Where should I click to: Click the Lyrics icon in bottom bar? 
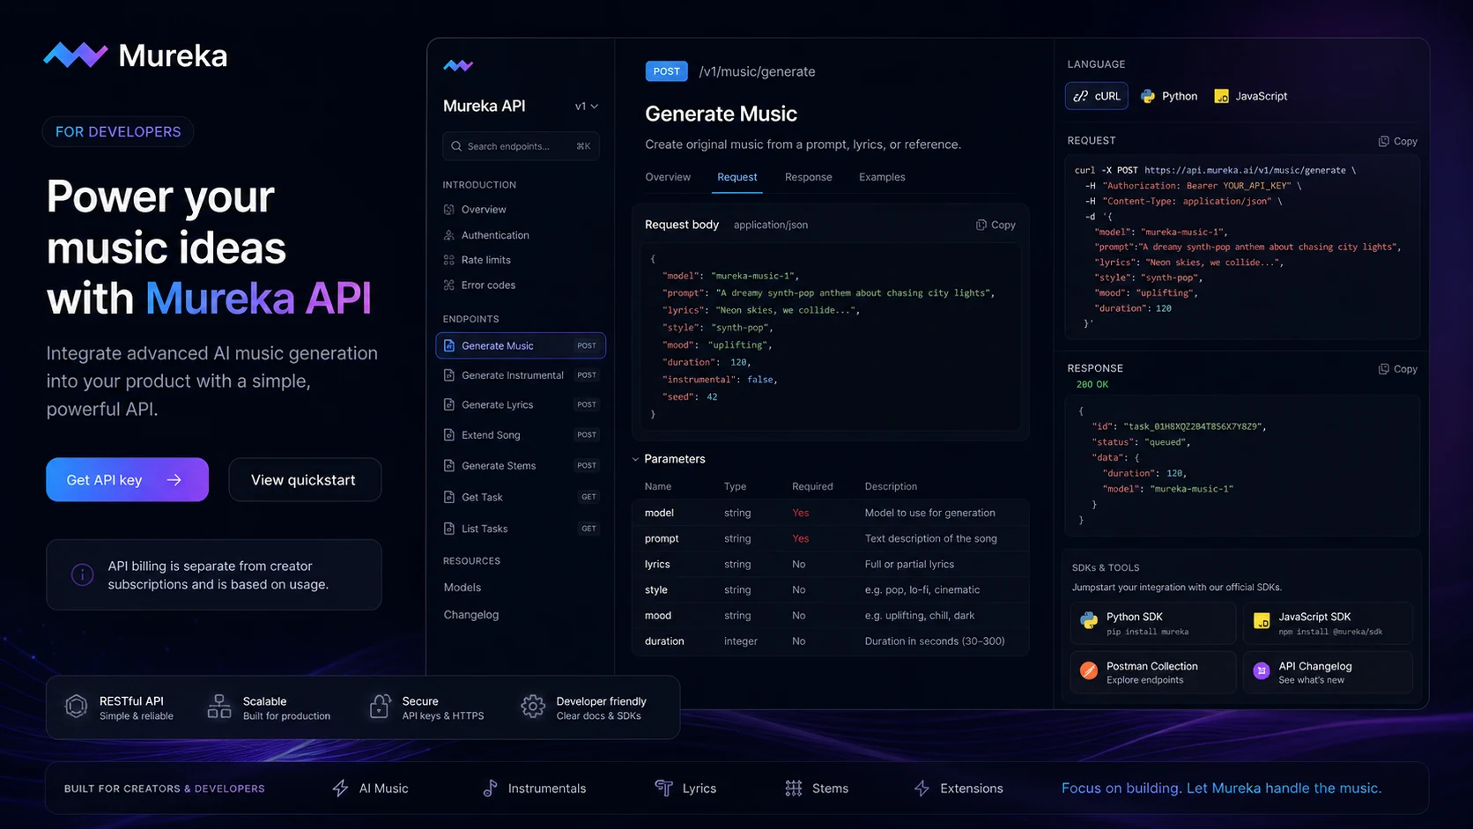click(x=663, y=788)
